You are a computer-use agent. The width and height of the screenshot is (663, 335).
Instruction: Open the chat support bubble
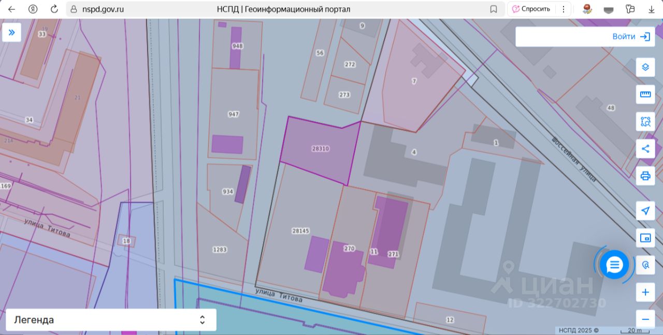[x=614, y=265]
